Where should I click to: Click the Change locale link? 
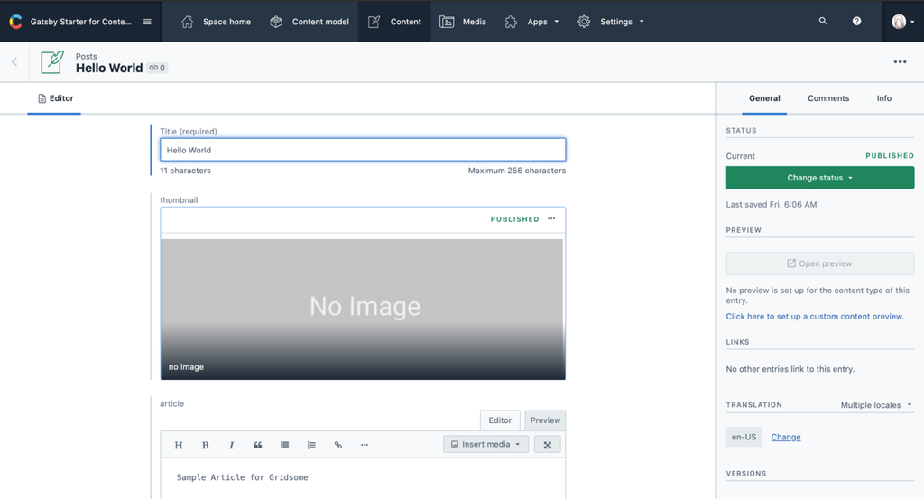pos(785,437)
